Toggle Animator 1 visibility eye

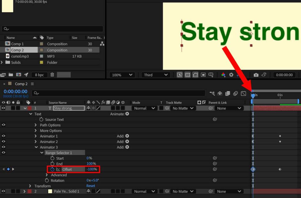coord(3,136)
